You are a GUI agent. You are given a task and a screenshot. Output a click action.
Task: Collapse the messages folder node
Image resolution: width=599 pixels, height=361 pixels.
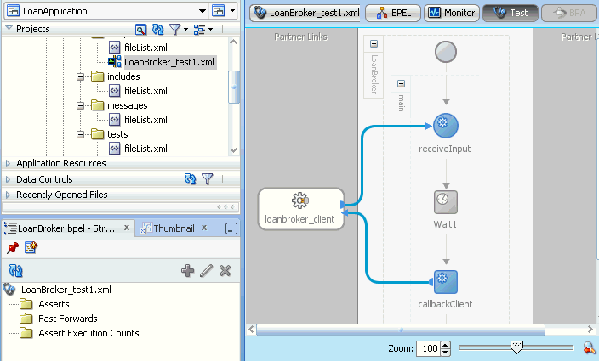coord(80,105)
